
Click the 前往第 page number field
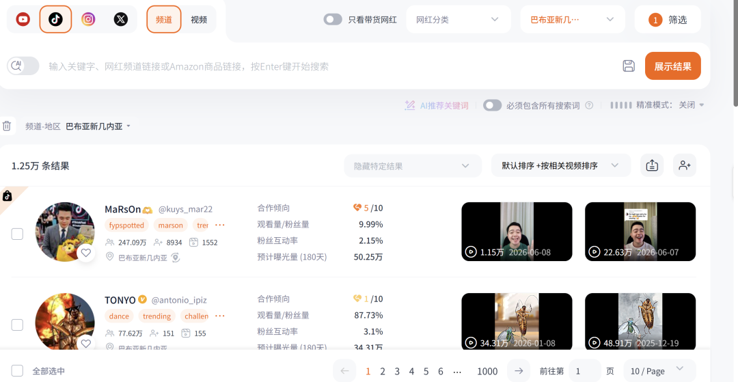pyautogui.click(x=584, y=370)
